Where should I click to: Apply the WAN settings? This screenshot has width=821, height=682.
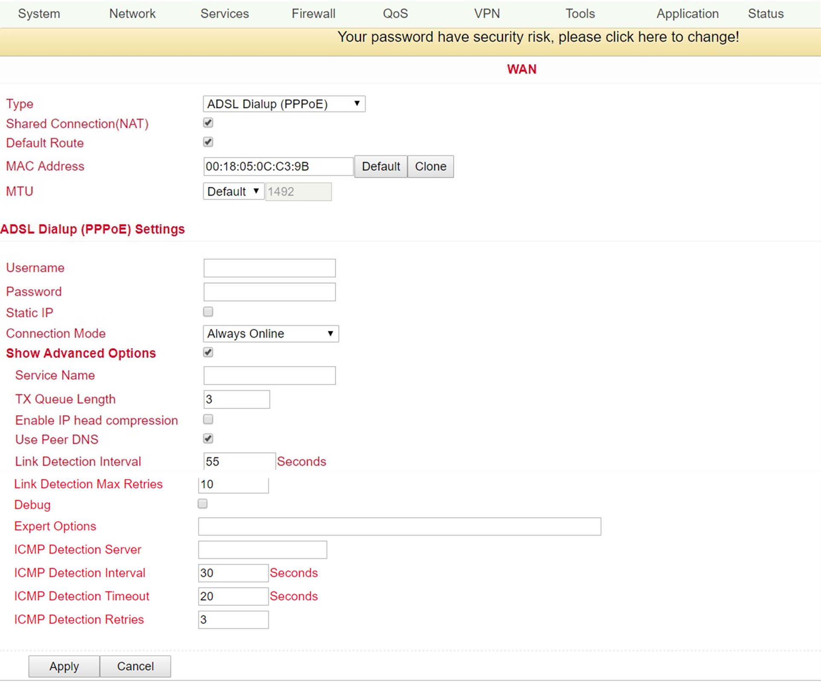pos(63,666)
